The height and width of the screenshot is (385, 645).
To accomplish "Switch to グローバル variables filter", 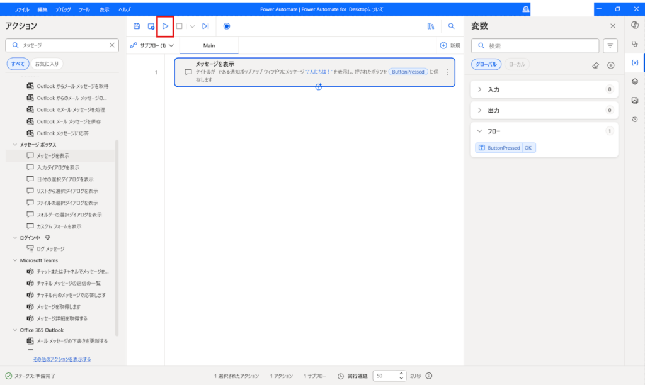I will click(485, 64).
